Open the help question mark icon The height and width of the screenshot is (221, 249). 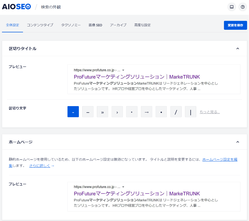[x=243, y=7]
